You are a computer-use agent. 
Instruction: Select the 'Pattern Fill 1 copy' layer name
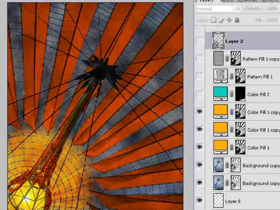[261, 59]
